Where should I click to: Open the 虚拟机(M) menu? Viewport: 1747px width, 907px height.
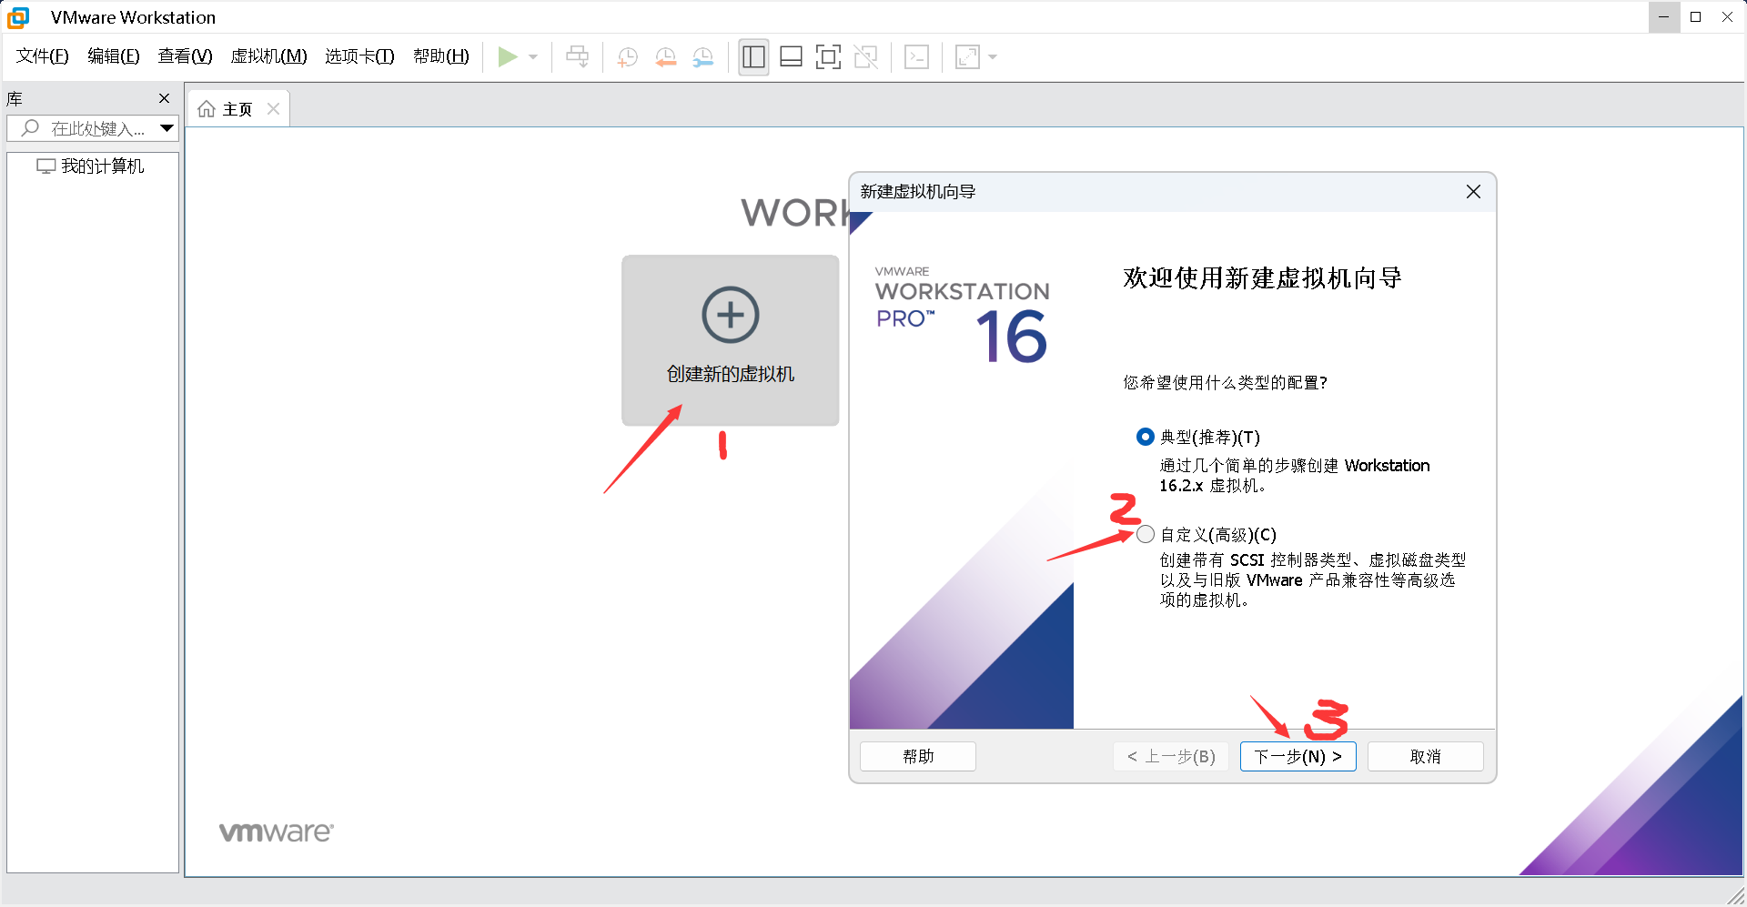[268, 56]
